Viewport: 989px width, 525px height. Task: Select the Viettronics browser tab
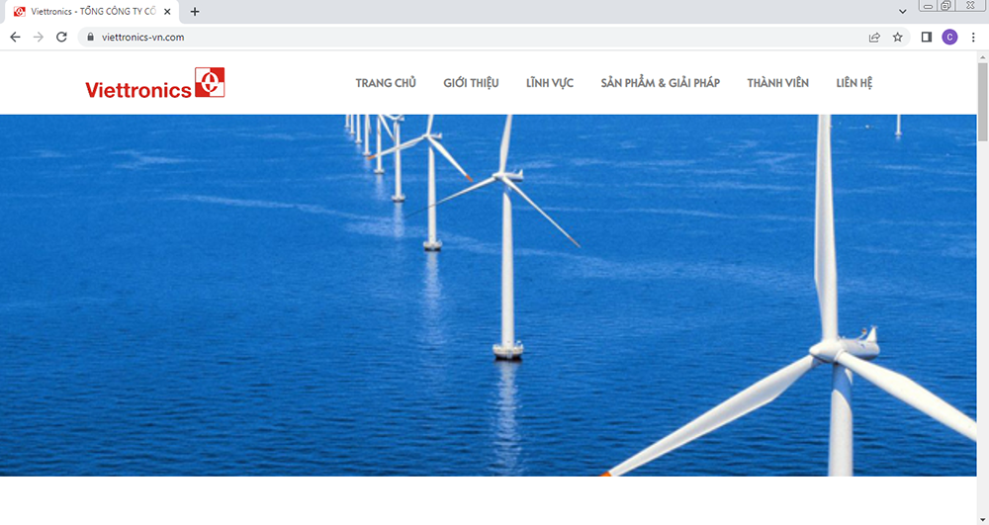coord(92,12)
